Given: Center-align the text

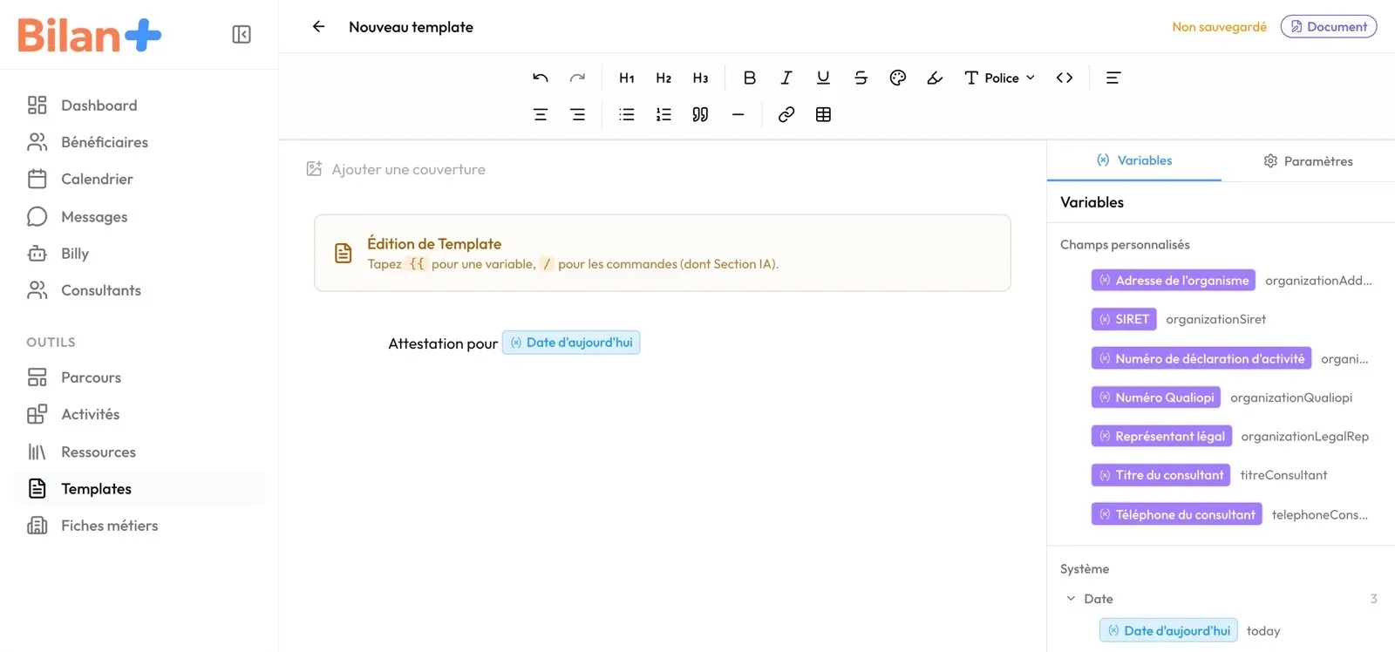Looking at the screenshot, I should point(541,114).
